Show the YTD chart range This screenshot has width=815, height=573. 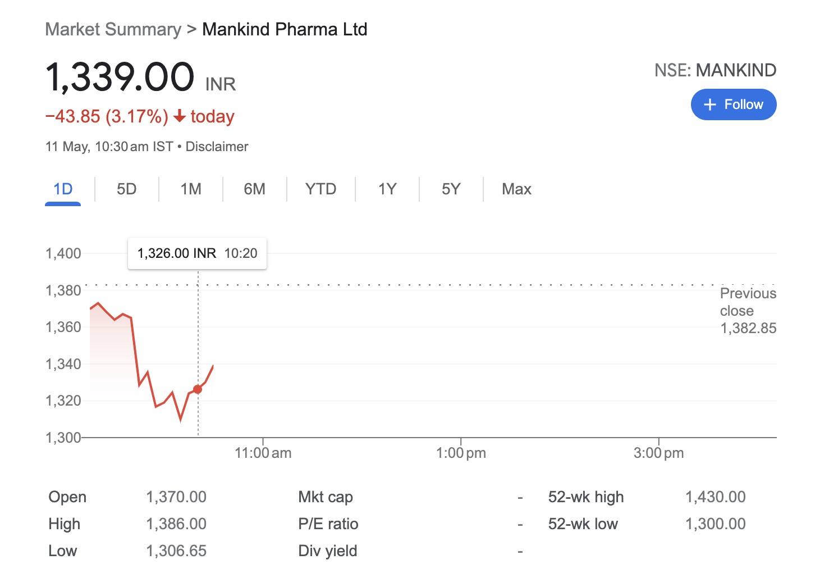(320, 189)
